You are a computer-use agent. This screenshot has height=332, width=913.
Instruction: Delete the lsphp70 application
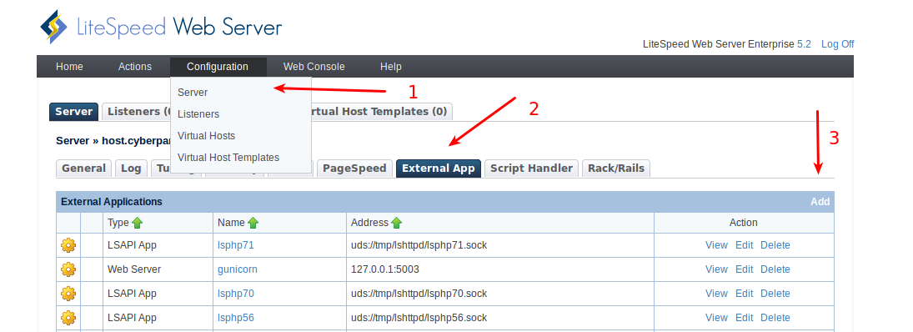pos(775,294)
